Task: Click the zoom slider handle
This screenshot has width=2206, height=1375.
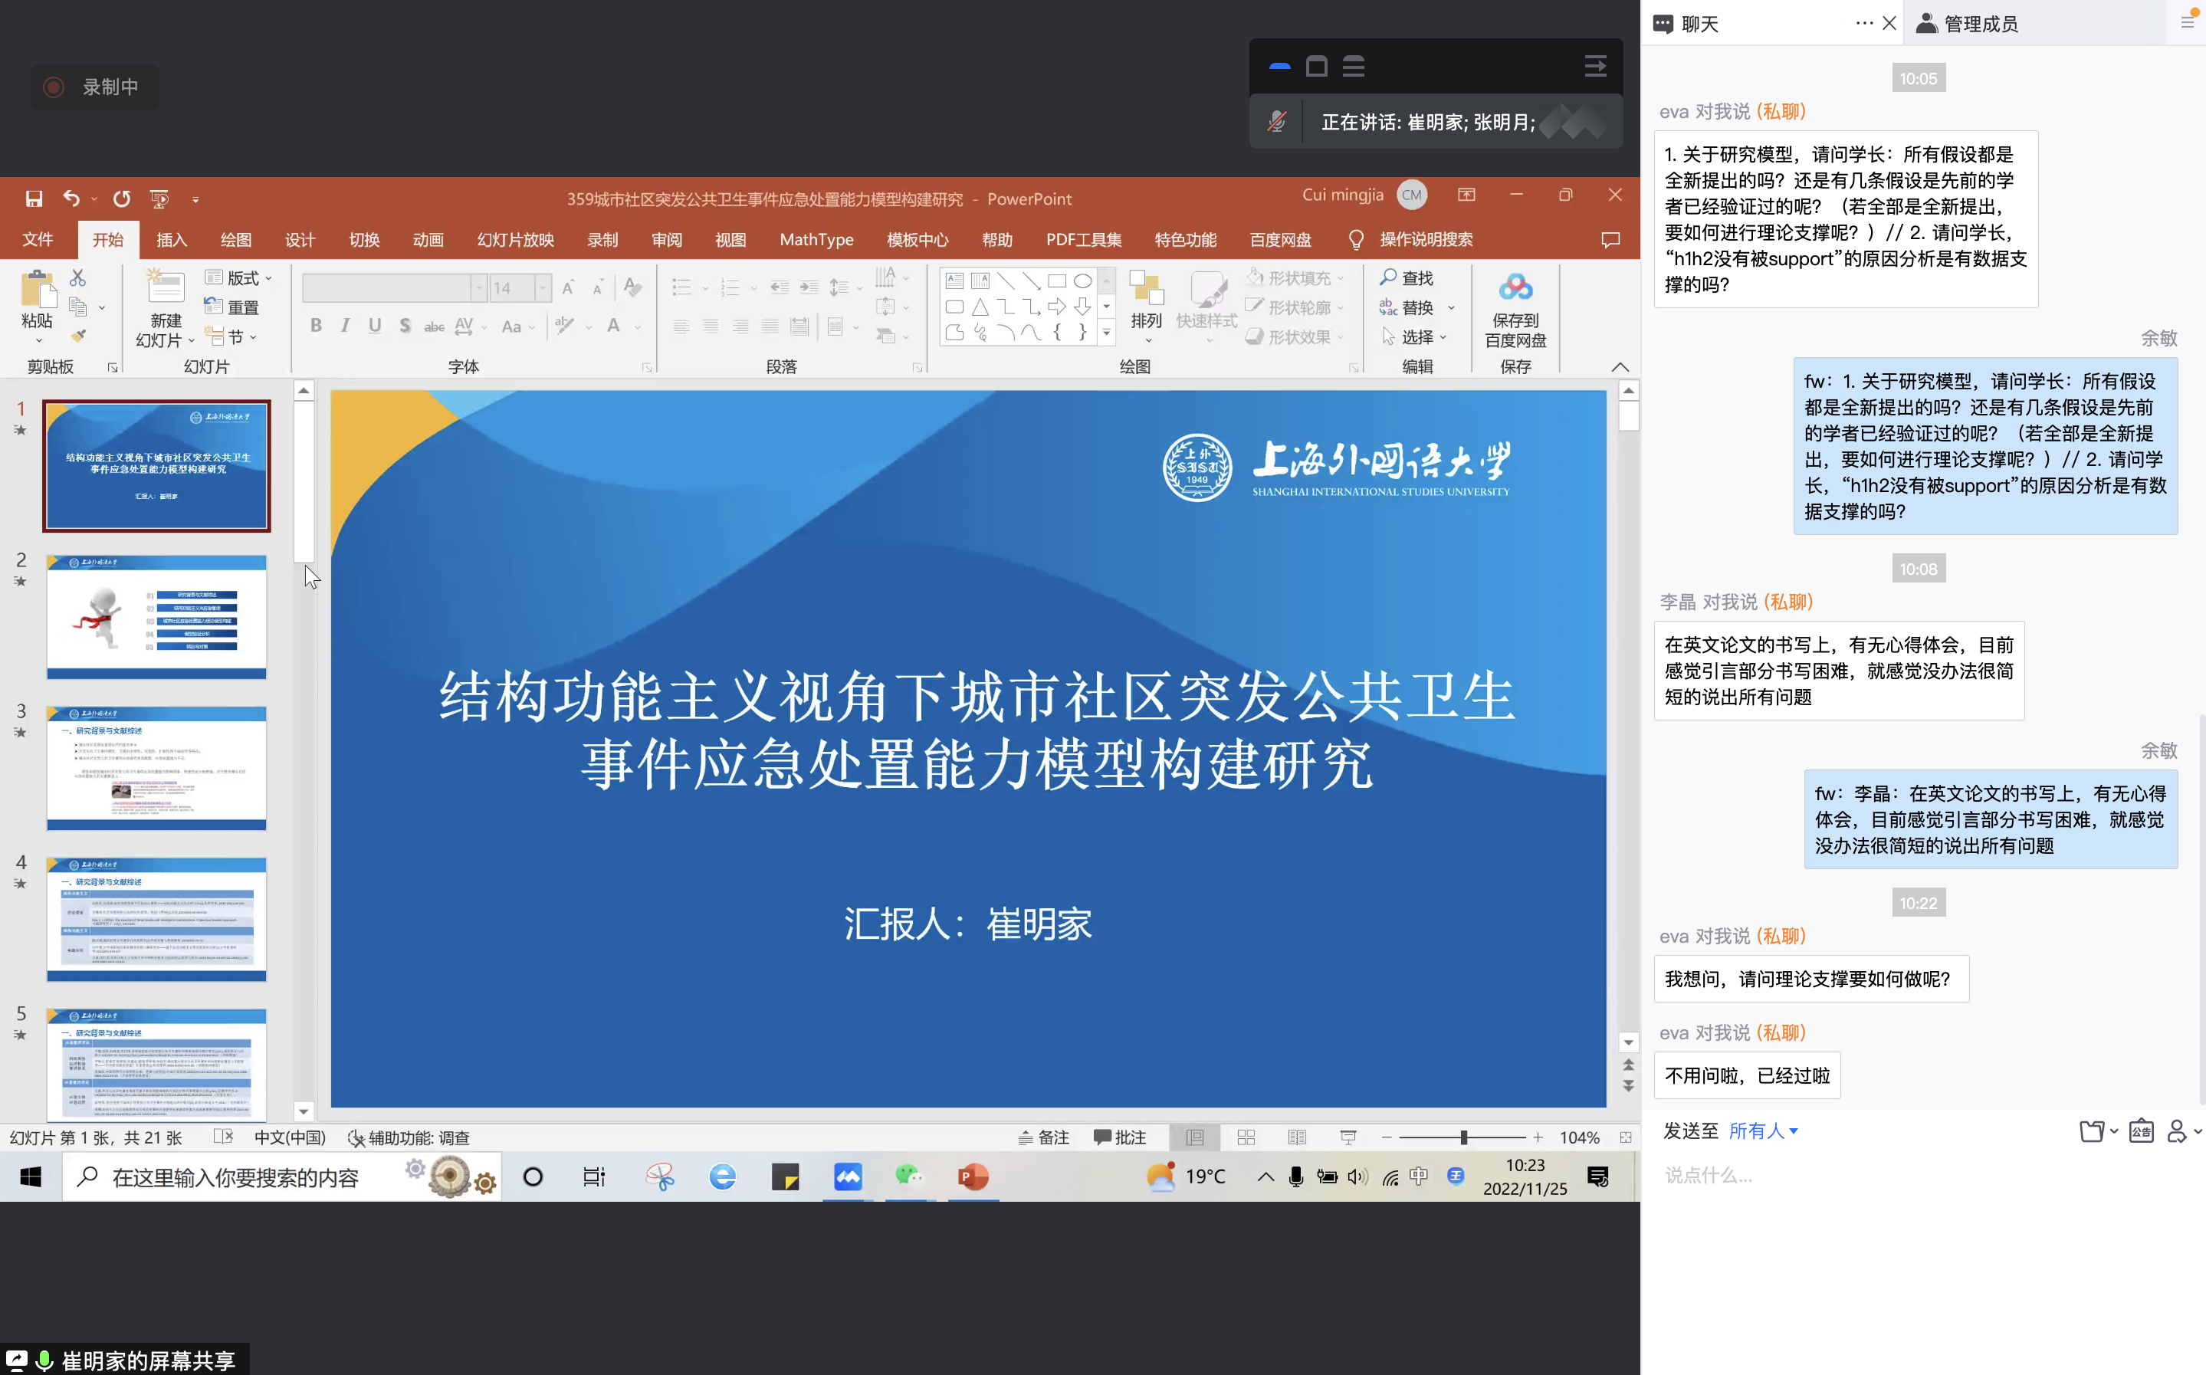Action: click(1463, 1137)
